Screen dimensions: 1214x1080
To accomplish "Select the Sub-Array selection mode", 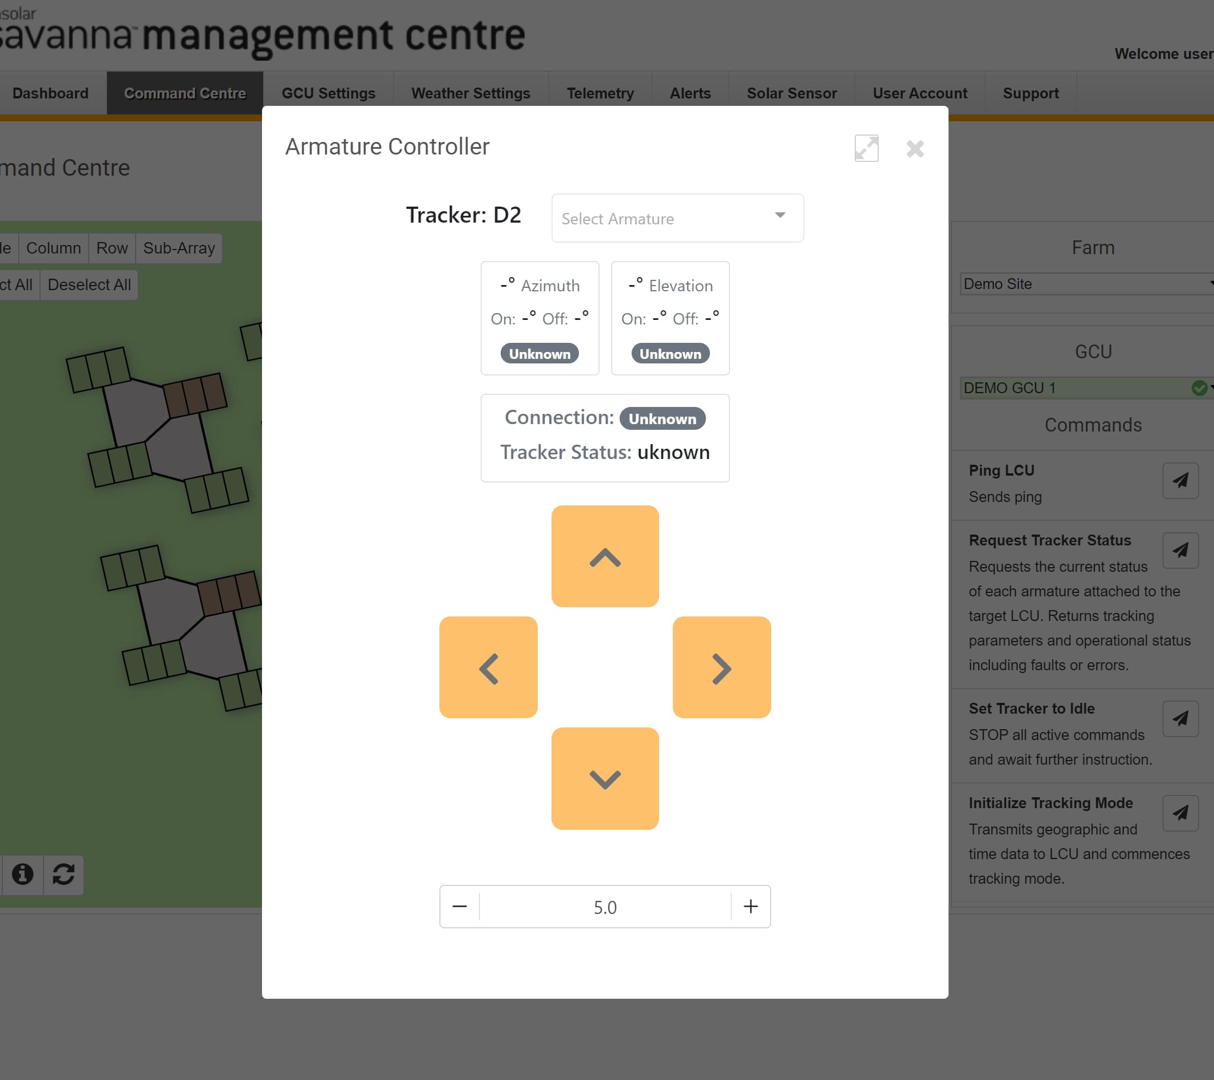I will pyautogui.click(x=178, y=248).
